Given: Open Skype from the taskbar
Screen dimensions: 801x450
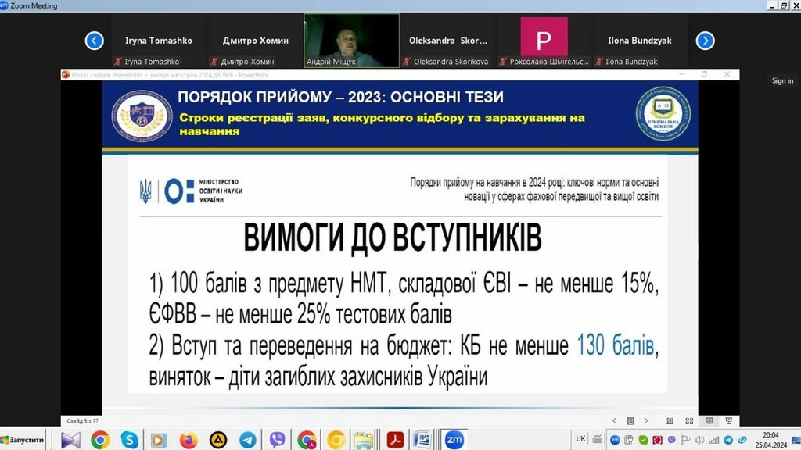Looking at the screenshot, I should click(x=129, y=440).
